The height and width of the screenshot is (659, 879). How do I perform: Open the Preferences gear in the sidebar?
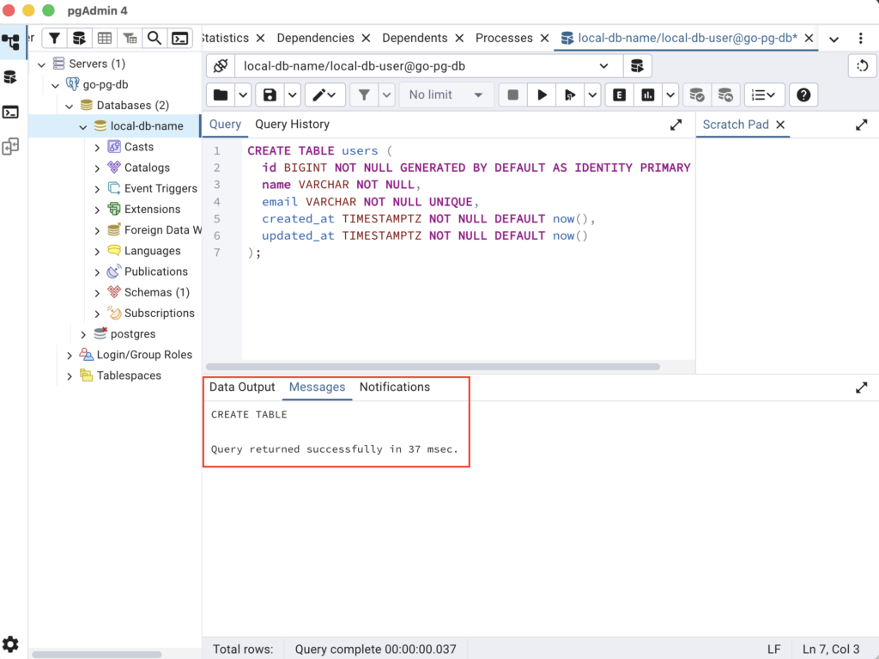10,644
